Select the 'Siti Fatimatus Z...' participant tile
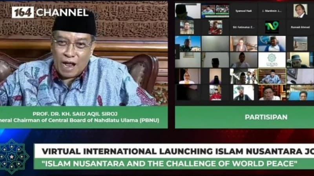The image size is (314, 176). 243,27
